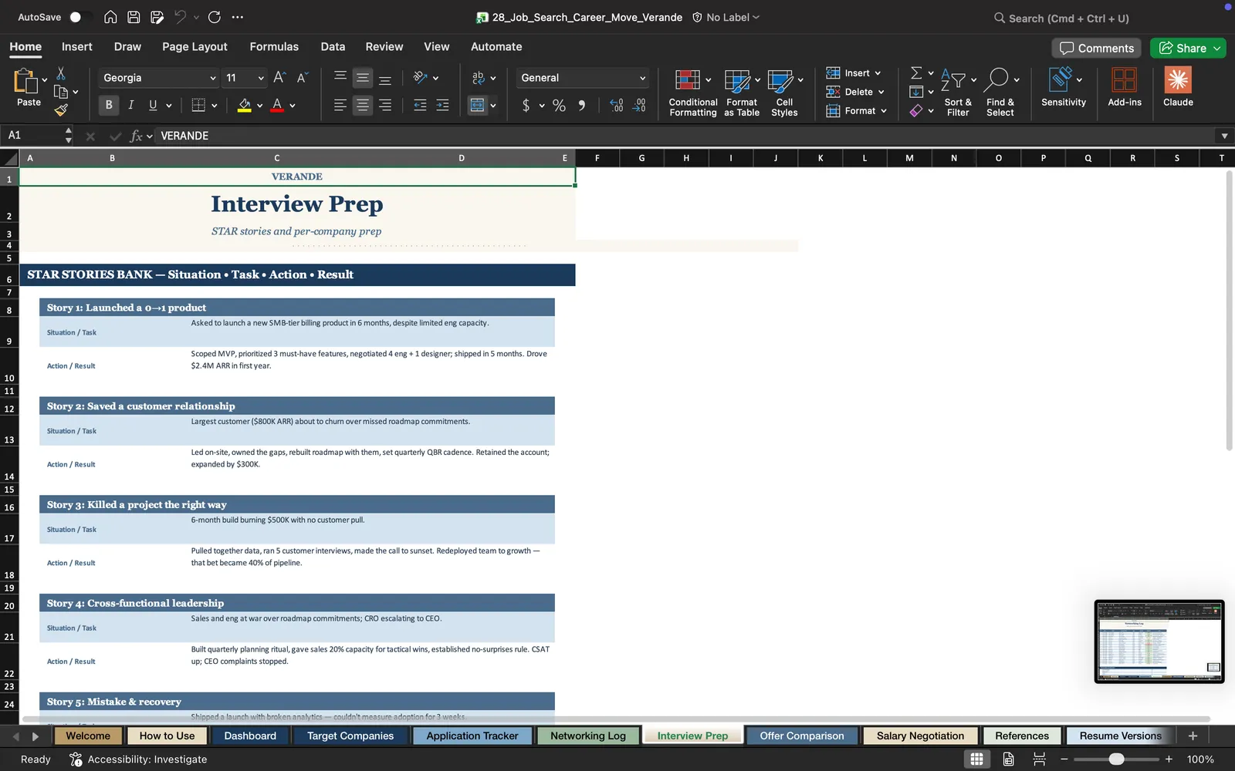Launch the Claude add-in
The width and height of the screenshot is (1235, 771).
(x=1178, y=86)
